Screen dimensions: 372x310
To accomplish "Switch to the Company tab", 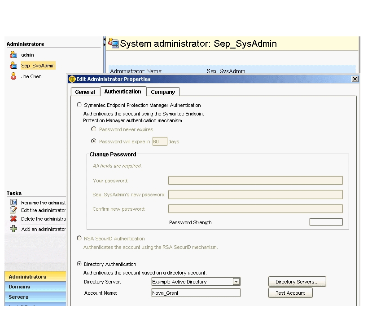I will click(163, 92).
